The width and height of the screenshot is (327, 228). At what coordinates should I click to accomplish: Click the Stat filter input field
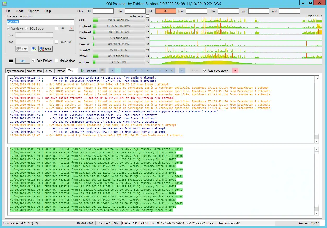point(135,11)
